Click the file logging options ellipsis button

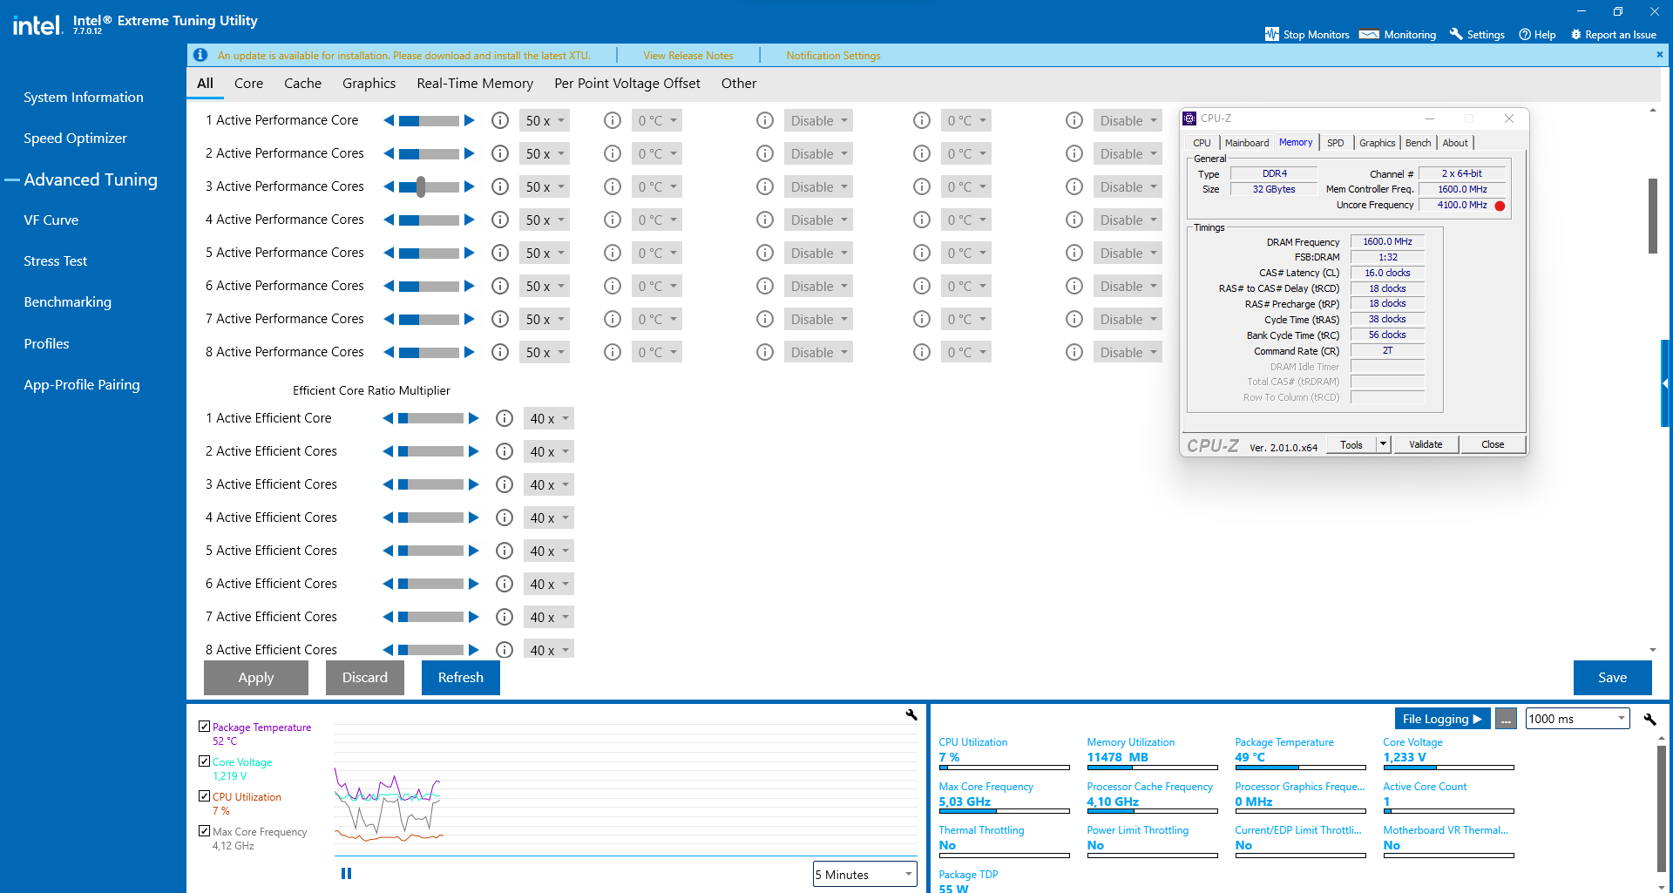click(x=1506, y=719)
